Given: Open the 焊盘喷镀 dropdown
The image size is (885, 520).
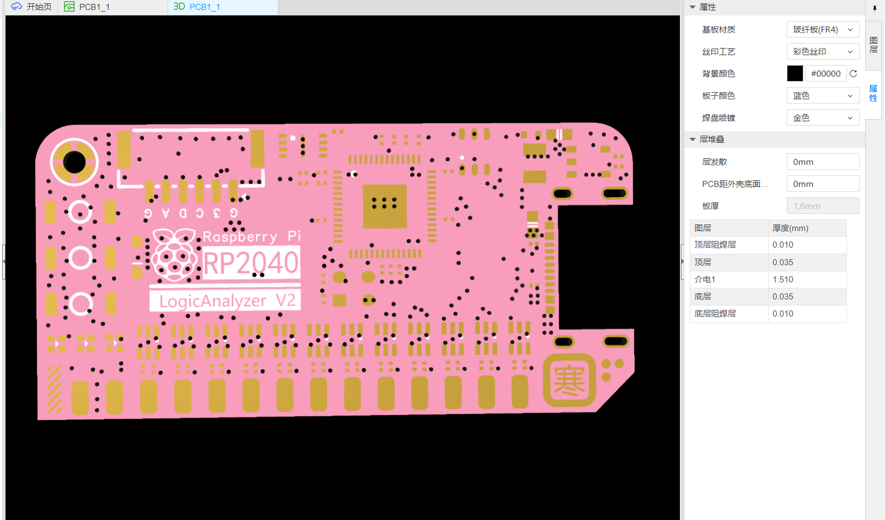Looking at the screenshot, I should (x=822, y=118).
